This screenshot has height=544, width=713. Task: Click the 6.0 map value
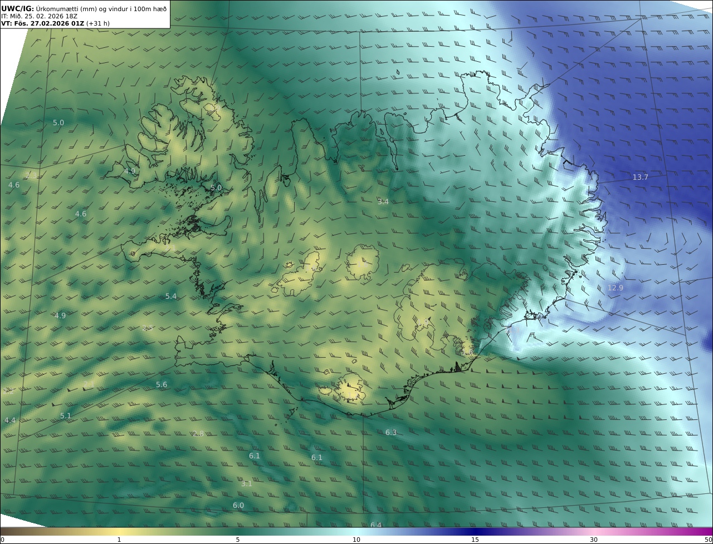click(238, 505)
